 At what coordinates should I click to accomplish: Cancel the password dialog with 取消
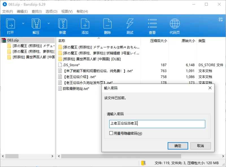tap(201, 146)
